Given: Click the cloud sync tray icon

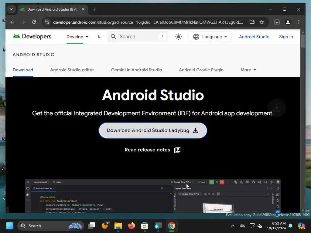Looking at the screenshot, I should [x=242, y=226].
